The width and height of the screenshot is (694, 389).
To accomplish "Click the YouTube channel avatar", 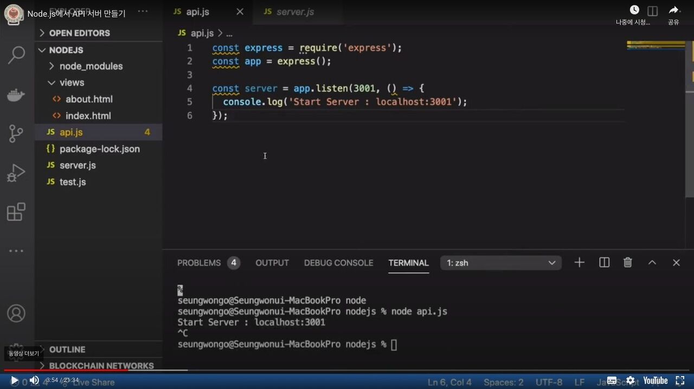I will pos(14,14).
